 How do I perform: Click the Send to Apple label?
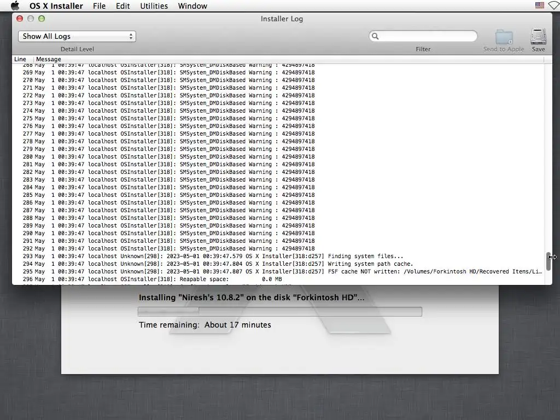click(504, 49)
